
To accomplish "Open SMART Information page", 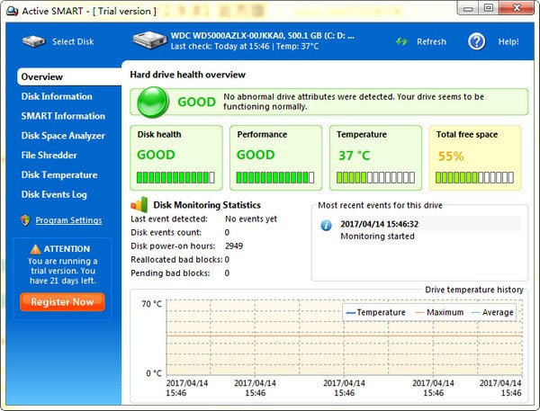I will (63, 116).
